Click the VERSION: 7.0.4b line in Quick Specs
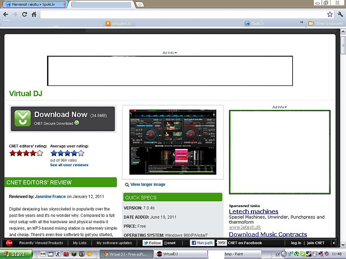The height and width of the screenshot is (259, 346). 139,208
